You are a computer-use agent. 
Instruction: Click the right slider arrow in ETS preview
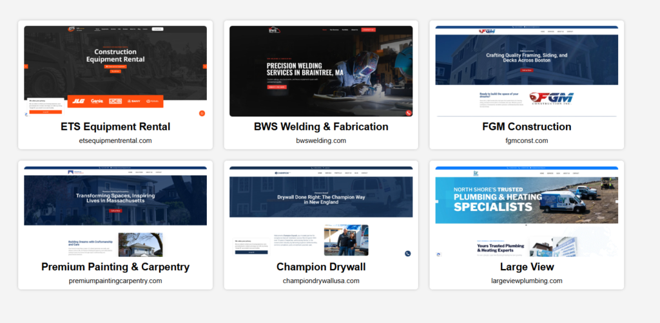pyautogui.click(x=205, y=66)
